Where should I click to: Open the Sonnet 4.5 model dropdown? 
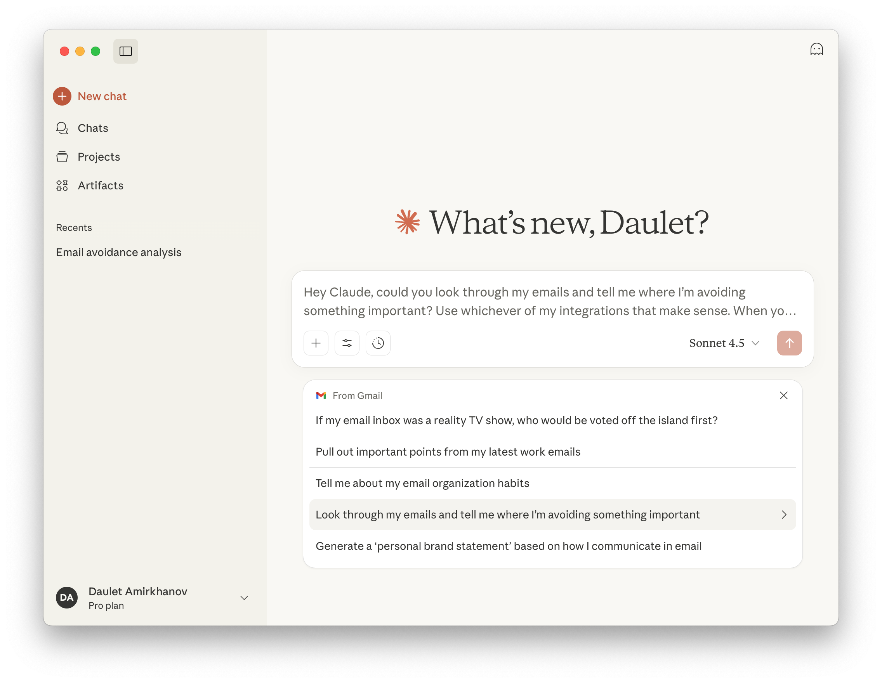click(724, 343)
